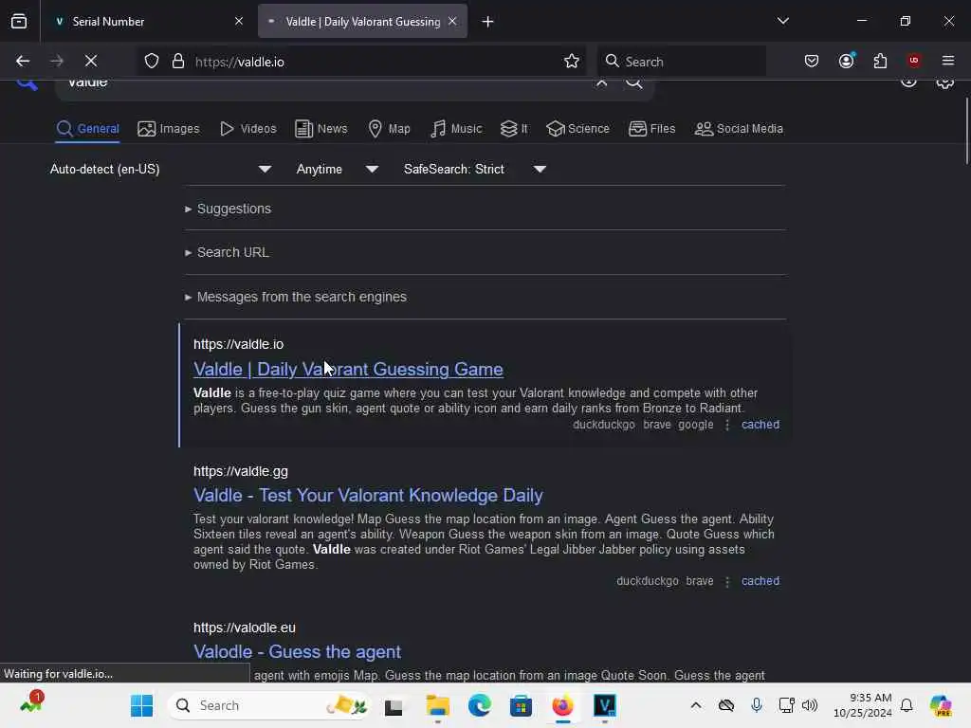The width and height of the screenshot is (971, 728).
Task: Select the Valdle Daily Valorant Guessing tab
Action: (x=362, y=22)
